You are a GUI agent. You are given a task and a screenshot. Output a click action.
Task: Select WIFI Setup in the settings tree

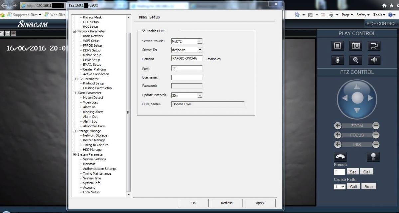point(91,41)
